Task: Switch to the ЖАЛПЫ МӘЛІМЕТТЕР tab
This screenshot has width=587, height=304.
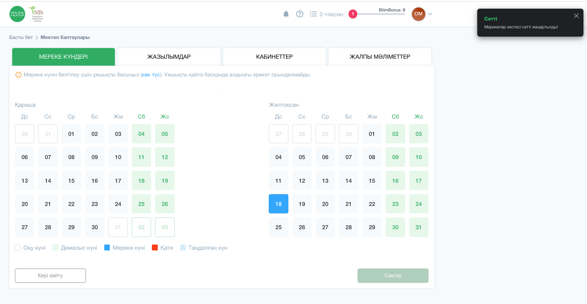Action: click(380, 57)
